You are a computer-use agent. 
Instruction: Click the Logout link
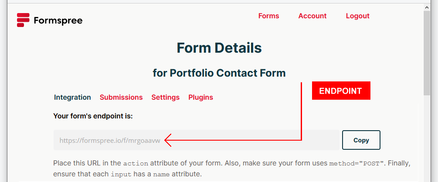point(357,16)
